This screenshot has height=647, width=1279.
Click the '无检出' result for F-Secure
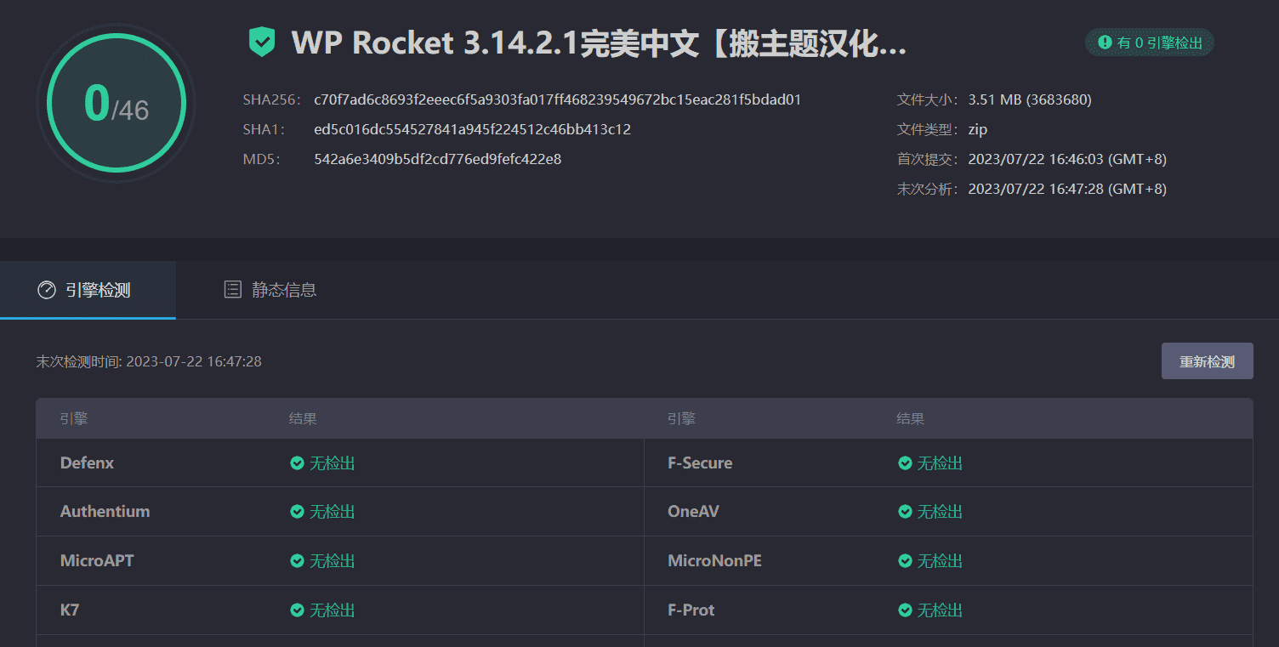pos(940,463)
